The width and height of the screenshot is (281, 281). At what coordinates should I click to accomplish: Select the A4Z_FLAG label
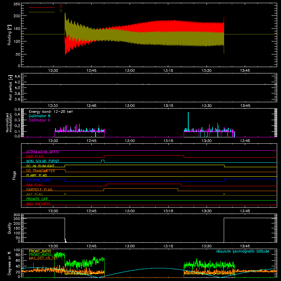pos(34,195)
